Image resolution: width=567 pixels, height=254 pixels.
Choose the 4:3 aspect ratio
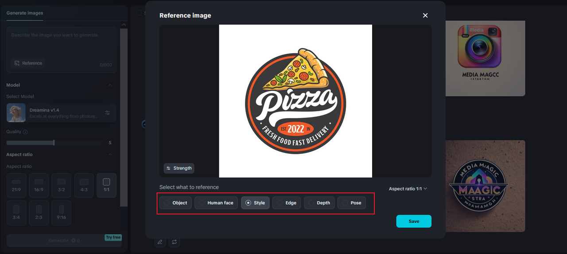[84, 185]
